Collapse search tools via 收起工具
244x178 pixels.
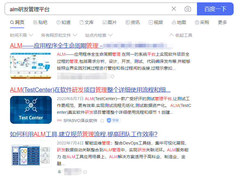(x=181, y=35)
